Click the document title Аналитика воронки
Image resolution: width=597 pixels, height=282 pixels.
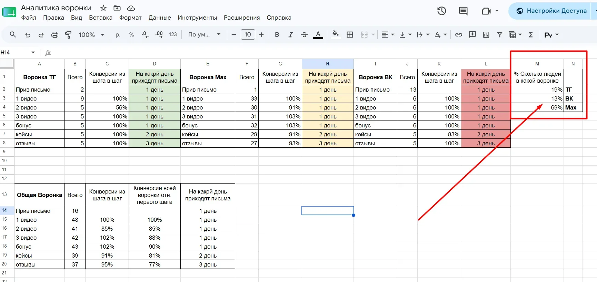(56, 8)
